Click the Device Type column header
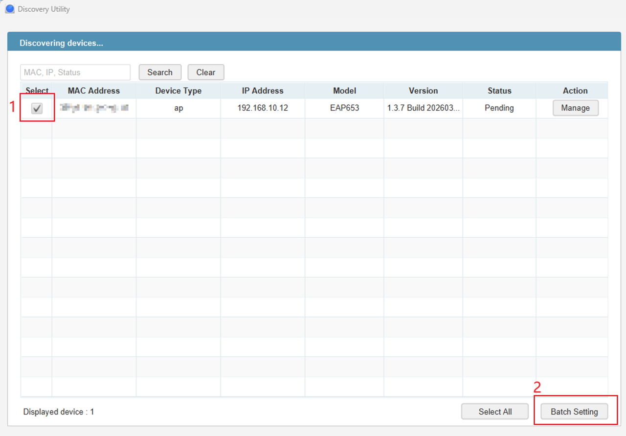The height and width of the screenshot is (436, 626). pos(179,91)
